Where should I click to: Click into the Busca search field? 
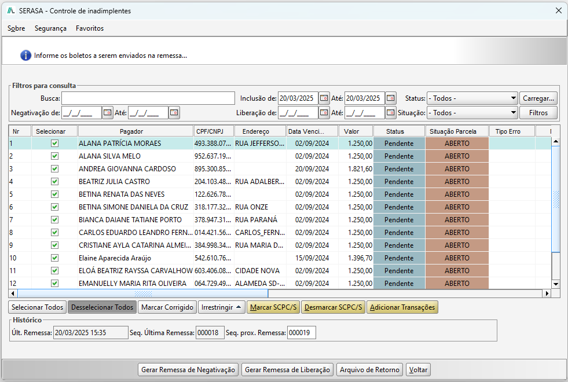click(148, 98)
